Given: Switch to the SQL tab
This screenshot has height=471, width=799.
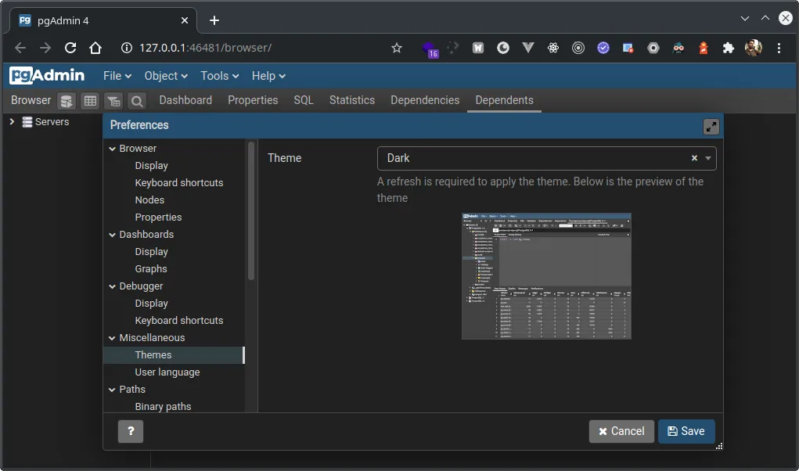Looking at the screenshot, I should (x=303, y=100).
